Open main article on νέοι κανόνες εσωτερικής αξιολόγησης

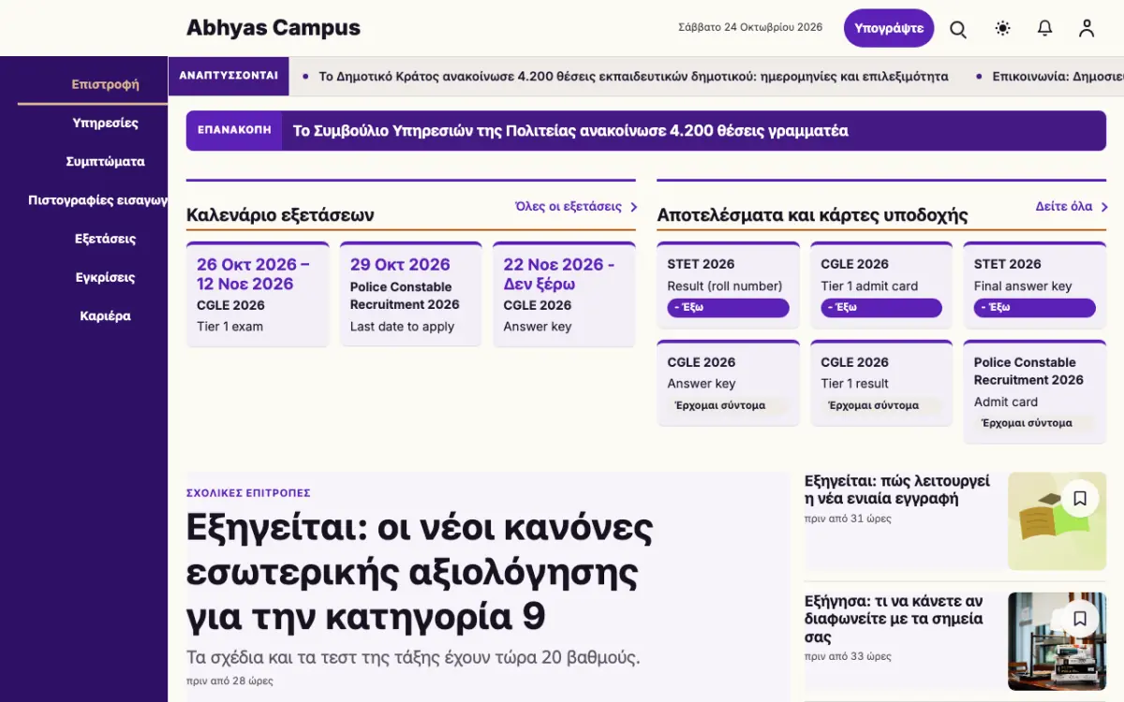click(420, 573)
